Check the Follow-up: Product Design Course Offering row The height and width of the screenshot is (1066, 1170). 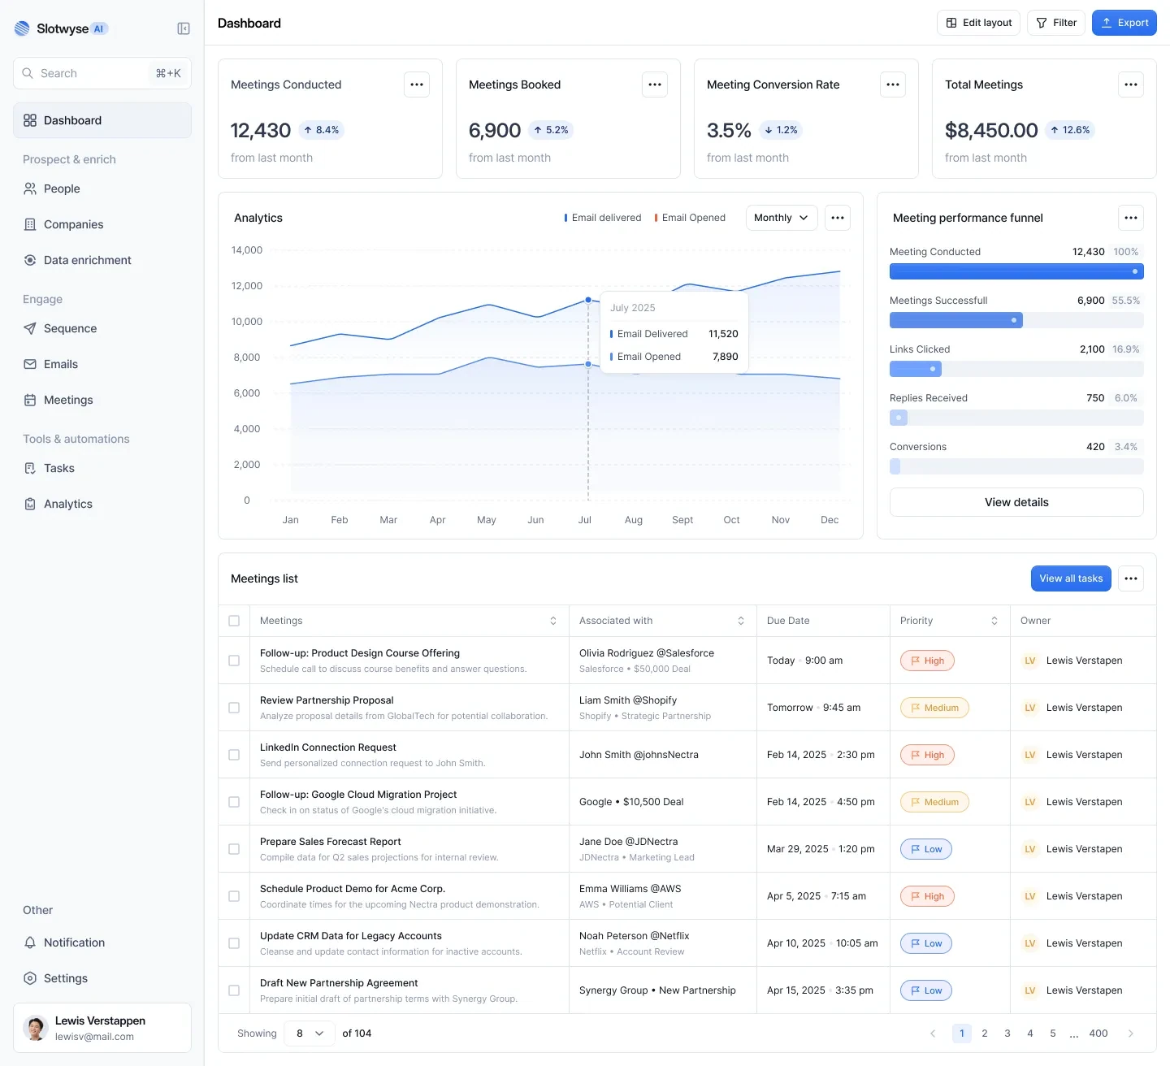tap(234, 661)
